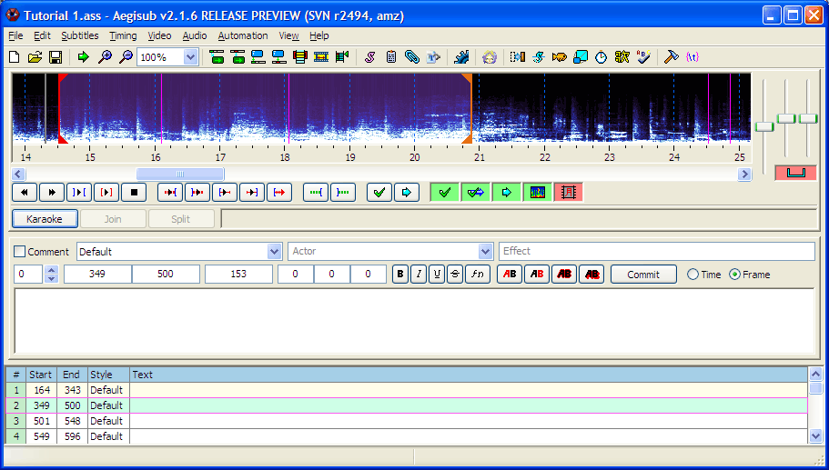The width and height of the screenshot is (829, 470).
Task: Run the spell checker ABC icon
Action: [x=643, y=57]
